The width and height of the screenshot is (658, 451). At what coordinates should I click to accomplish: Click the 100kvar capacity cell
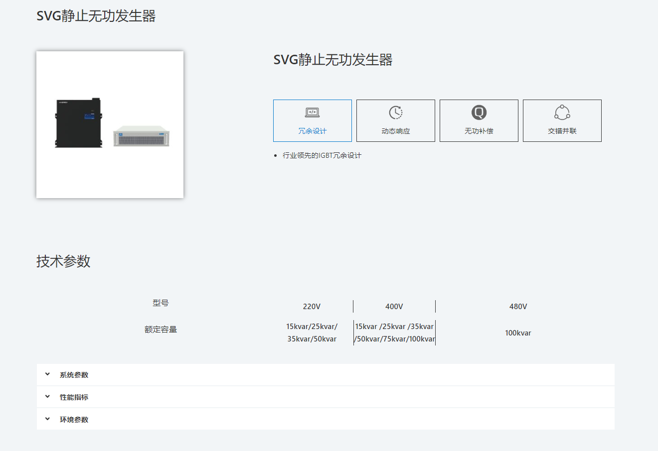point(518,333)
